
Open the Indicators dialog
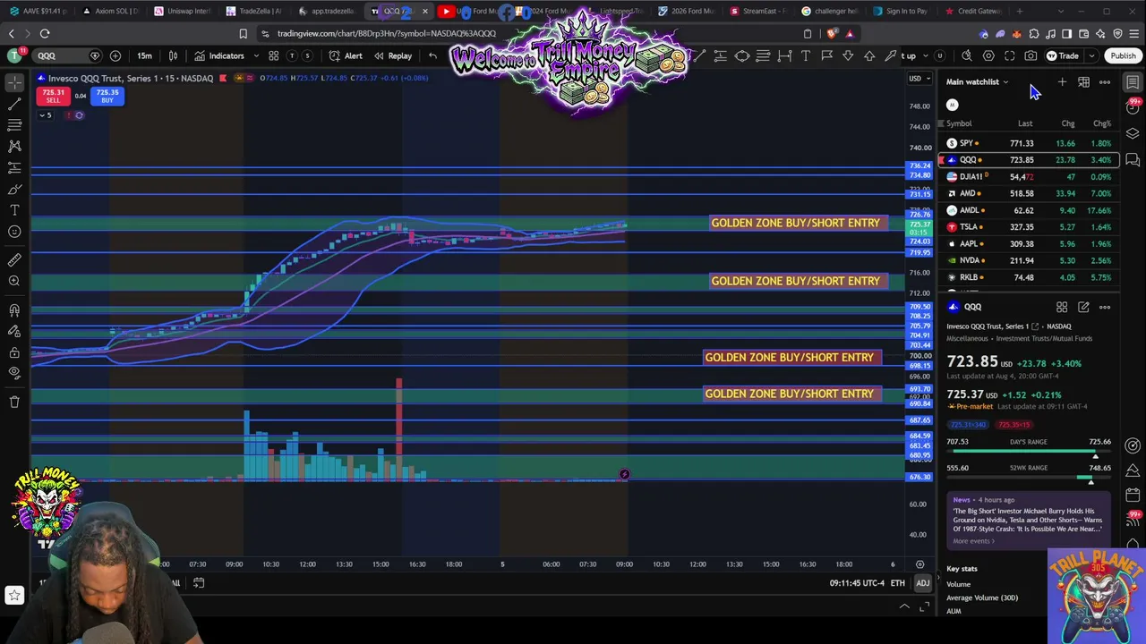[x=219, y=55]
